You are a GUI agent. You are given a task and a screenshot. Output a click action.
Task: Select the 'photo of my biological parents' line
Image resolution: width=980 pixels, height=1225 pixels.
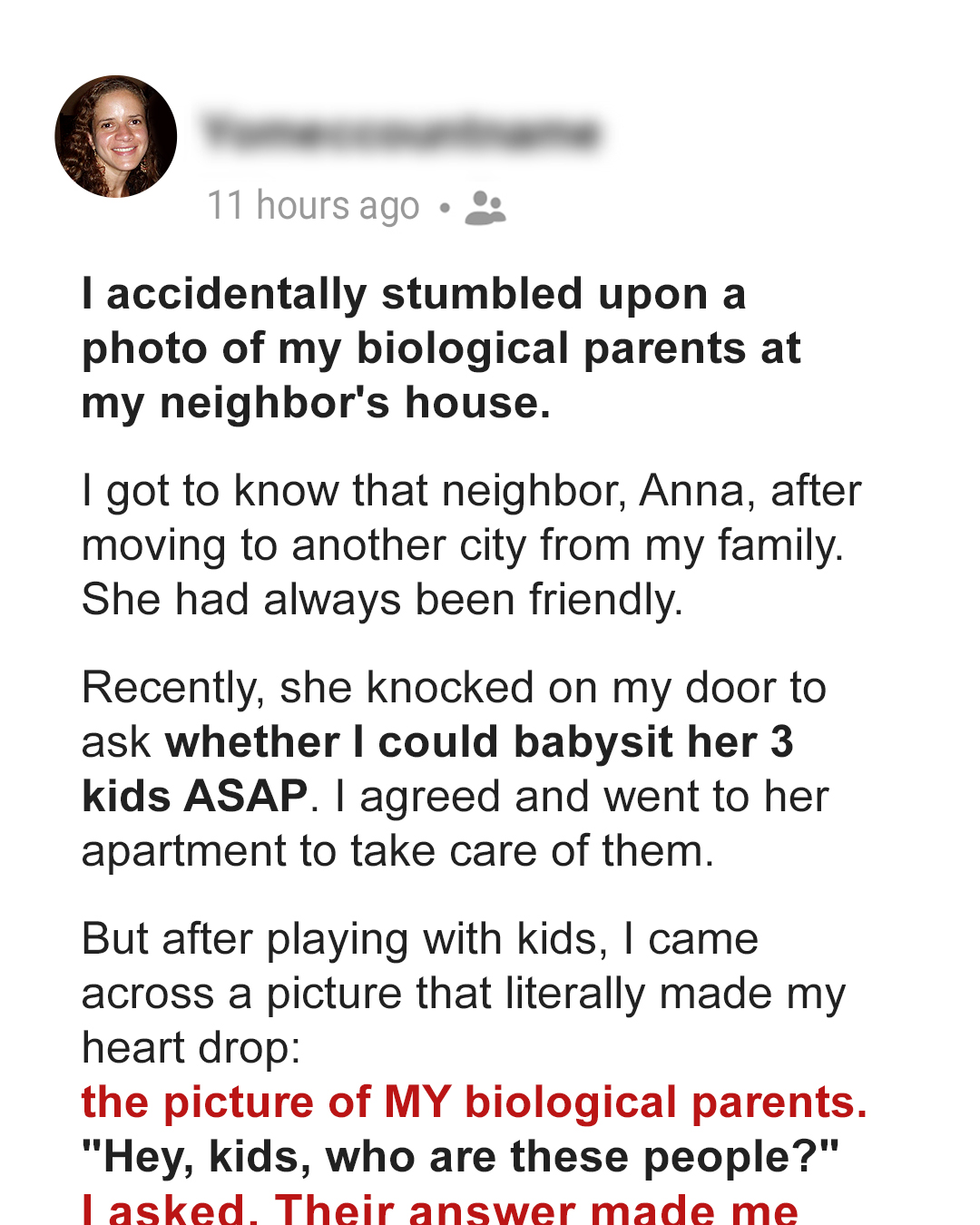click(441, 349)
